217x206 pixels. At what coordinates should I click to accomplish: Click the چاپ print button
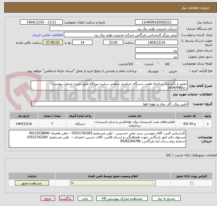pos(85,198)
